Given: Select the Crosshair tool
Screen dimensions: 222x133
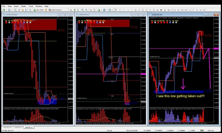Looking at the screenshot, I should click(x=120, y=10).
